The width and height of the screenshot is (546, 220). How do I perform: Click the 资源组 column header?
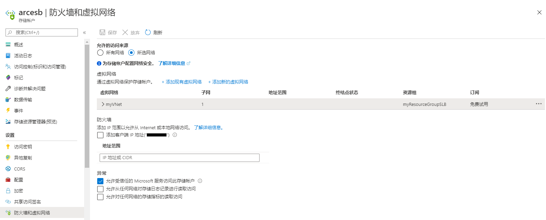tap(410, 92)
